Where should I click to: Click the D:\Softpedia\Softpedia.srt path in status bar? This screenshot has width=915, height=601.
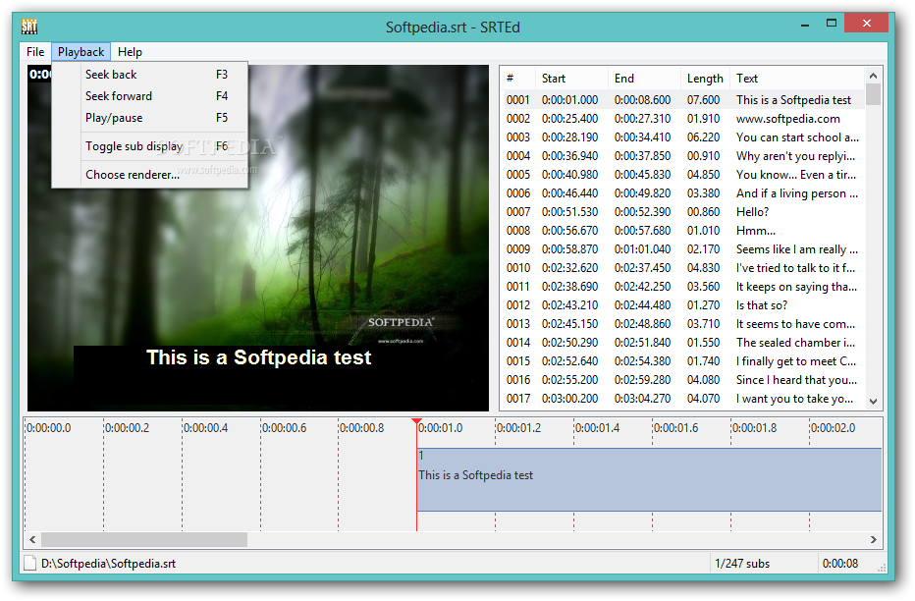(108, 564)
